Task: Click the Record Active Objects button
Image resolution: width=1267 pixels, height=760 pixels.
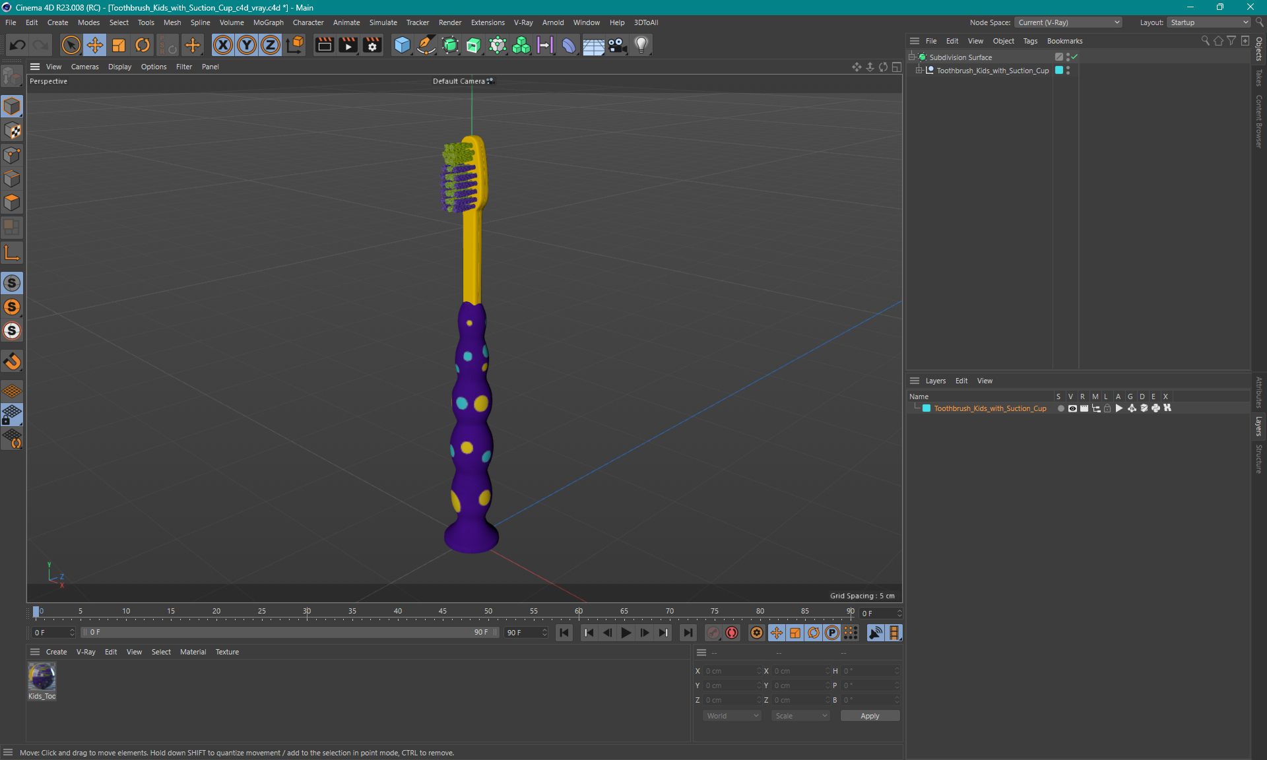Action: point(713,633)
